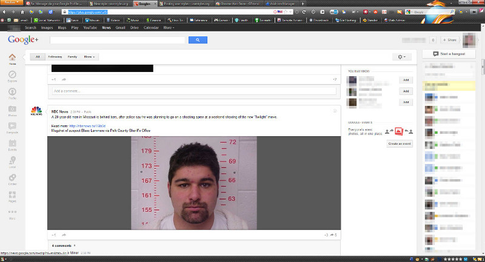Add the second suggested person
This screenshot has height=262, width=485.
[406, 91]
